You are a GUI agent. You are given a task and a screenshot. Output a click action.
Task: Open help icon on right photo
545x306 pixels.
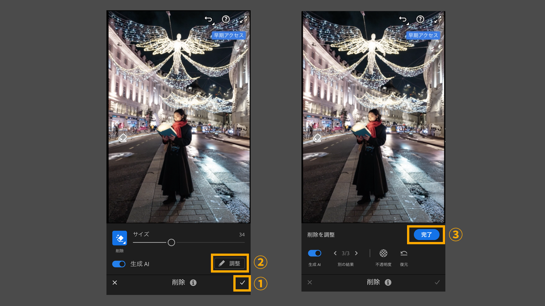[420, 19]
